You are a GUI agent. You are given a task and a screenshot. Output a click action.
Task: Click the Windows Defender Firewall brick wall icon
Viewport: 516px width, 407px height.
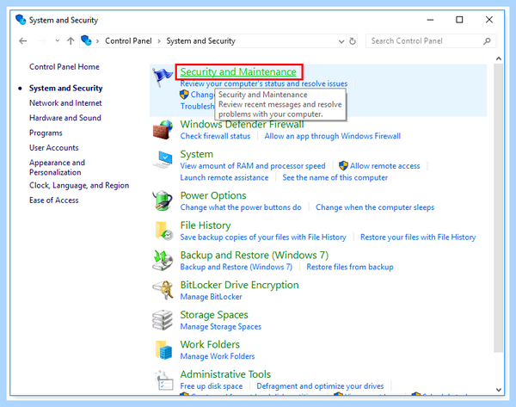(x=163, y=130)
